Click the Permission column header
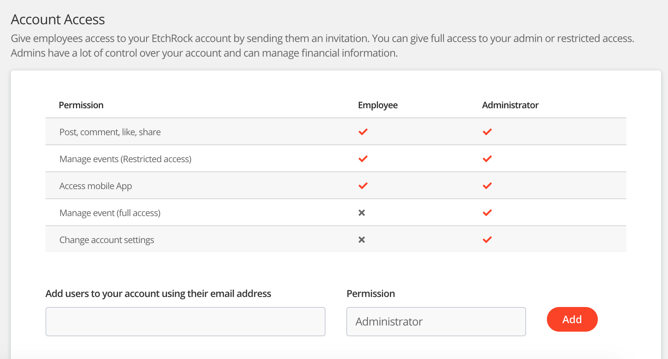 tap(81, 105)
